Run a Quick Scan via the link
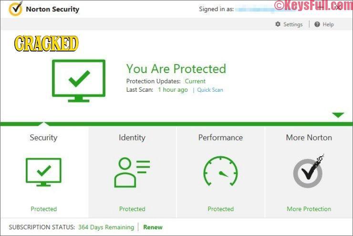The height and width of the screenshot is (236, 353). (210, 90)
